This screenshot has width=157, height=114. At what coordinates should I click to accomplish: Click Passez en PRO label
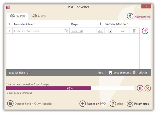click(96, 104)
